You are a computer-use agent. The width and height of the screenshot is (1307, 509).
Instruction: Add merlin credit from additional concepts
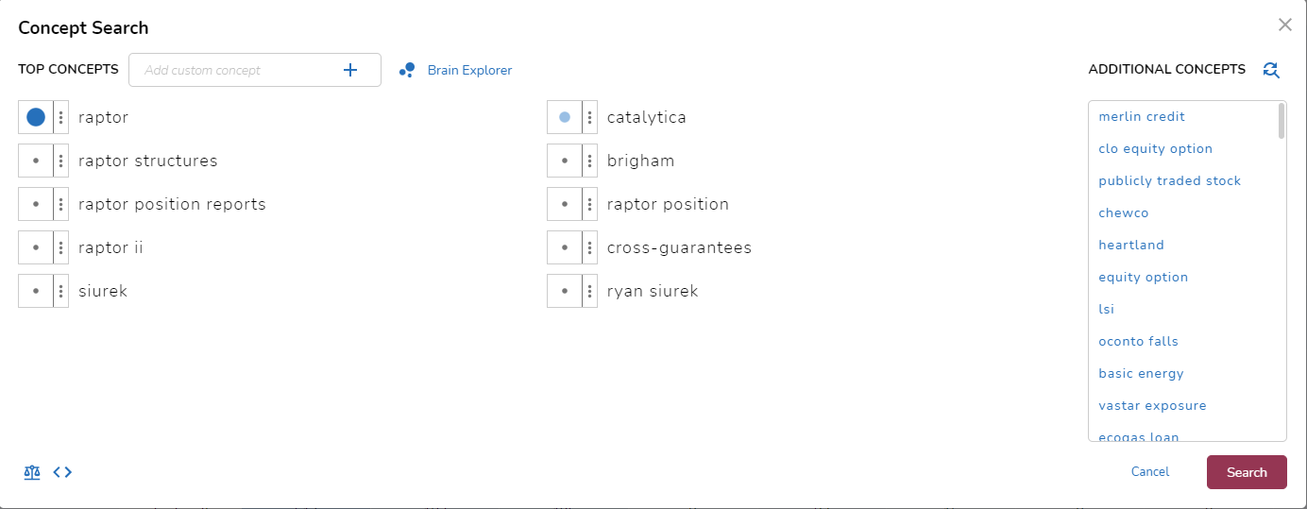[x=1142, y=117]
